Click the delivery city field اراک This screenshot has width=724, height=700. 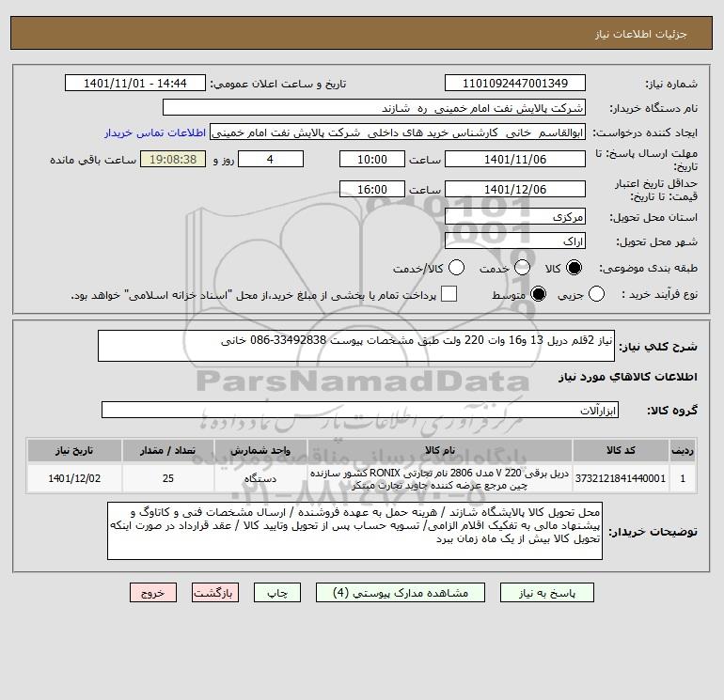(x=515, y=241)
